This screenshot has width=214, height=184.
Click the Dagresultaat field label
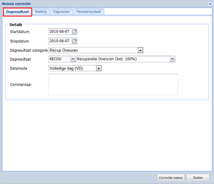(20, 59)
